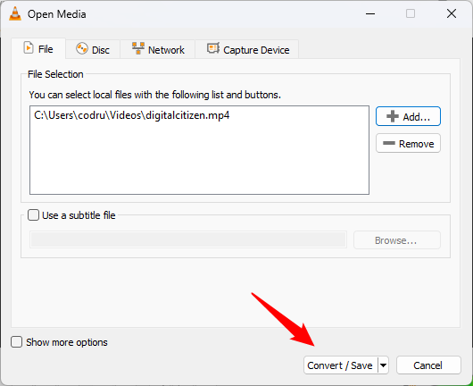This screenshot has height=386, width=473.
Task: Select the File tab
Action: pos(38,48)
